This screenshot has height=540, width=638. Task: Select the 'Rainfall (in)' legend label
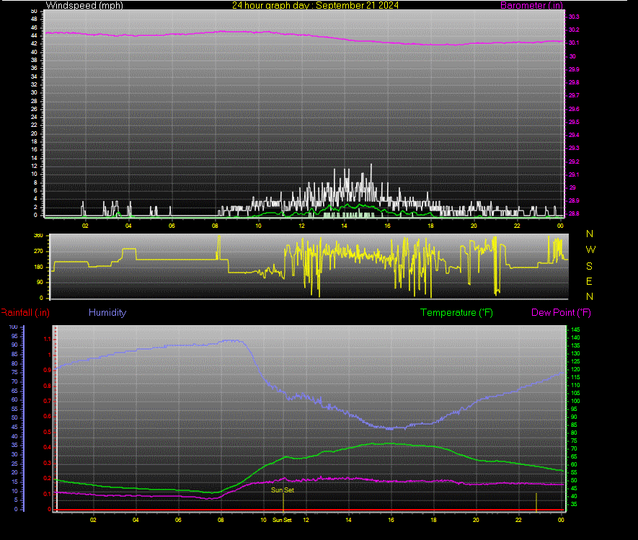pos(25,312)
